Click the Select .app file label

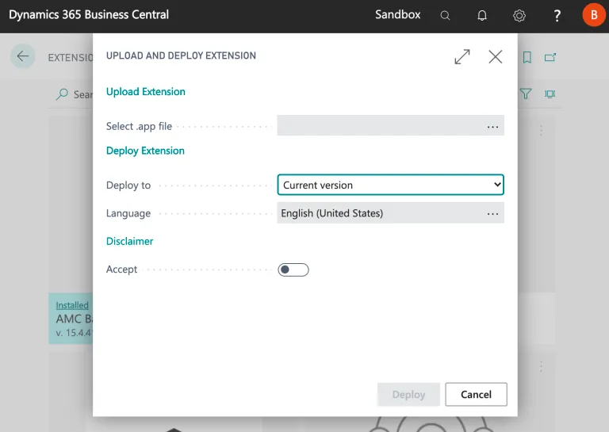tap(139, 127)
